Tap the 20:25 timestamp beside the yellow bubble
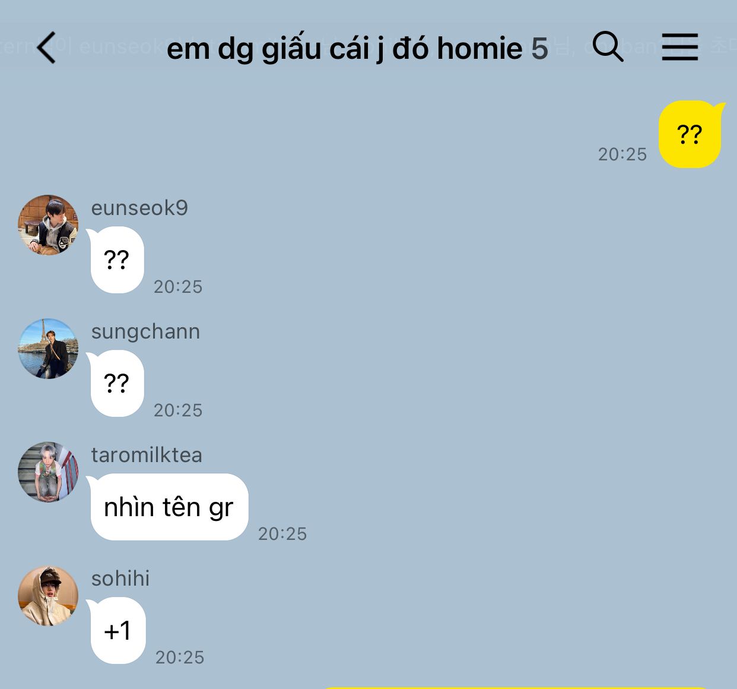 coord(622,154)
